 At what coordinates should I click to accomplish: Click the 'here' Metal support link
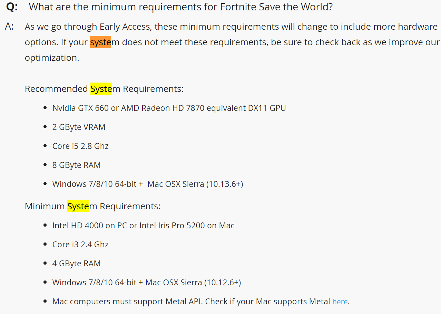[x=340, y=302]
